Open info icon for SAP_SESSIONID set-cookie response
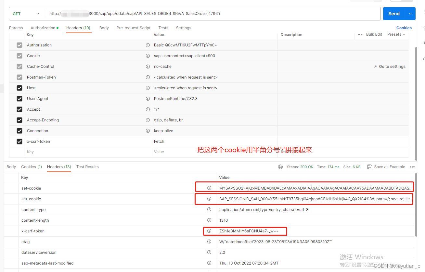 pyautogui.click(x=209, y=199)
